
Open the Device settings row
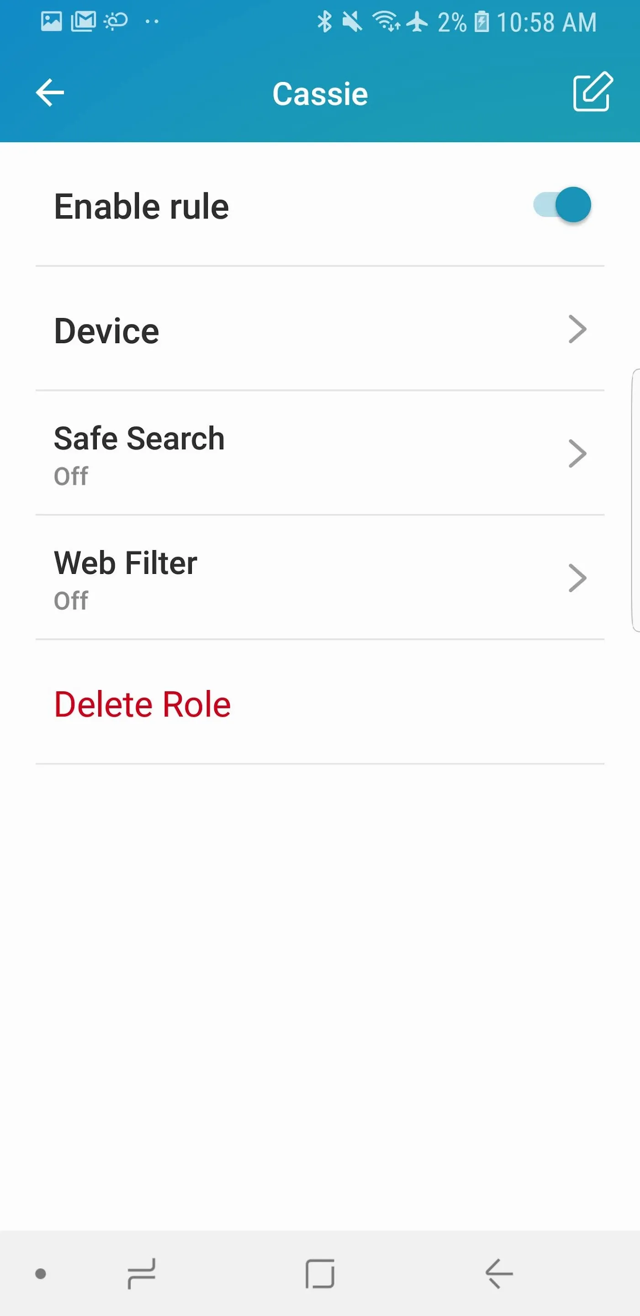307,329
